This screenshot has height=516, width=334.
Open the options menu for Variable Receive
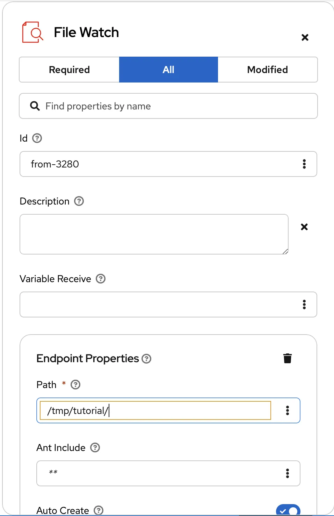(x=304, y=304)
